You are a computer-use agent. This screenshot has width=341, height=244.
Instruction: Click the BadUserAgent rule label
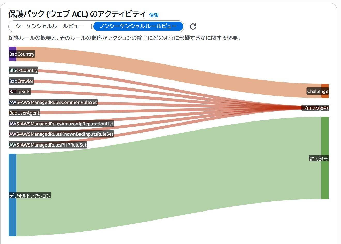pyautogui.click(x=24, y=113)
